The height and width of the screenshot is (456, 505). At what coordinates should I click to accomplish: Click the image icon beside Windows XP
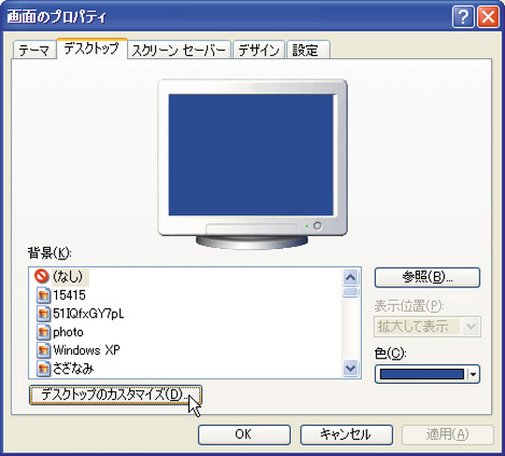click(x=43, y=350)
